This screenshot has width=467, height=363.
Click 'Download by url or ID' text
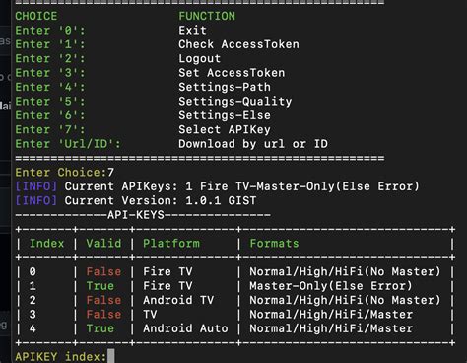[253, 144]
